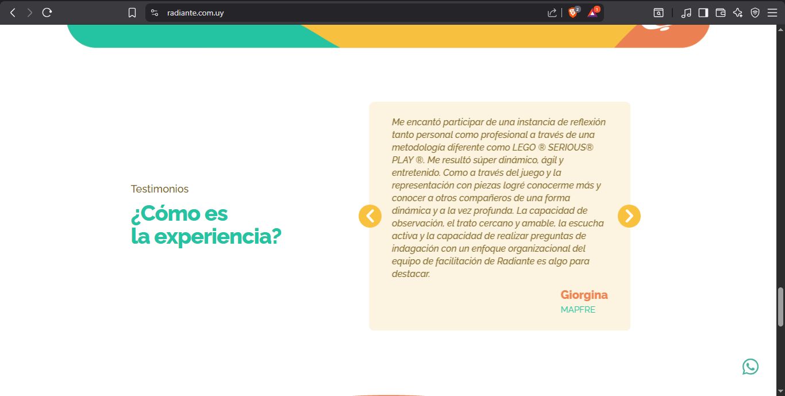Open the Brave hamburger main menu

[x=772, y=13]
